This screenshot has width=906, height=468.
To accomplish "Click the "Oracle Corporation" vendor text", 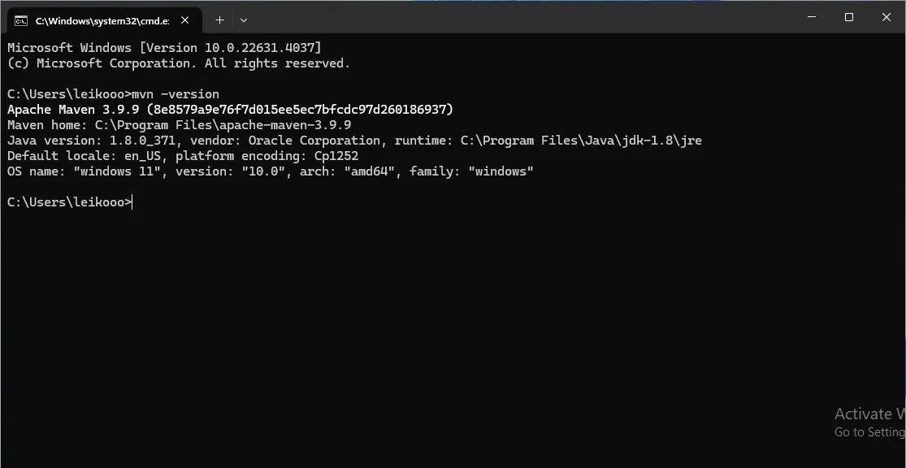I will (314, 141).
